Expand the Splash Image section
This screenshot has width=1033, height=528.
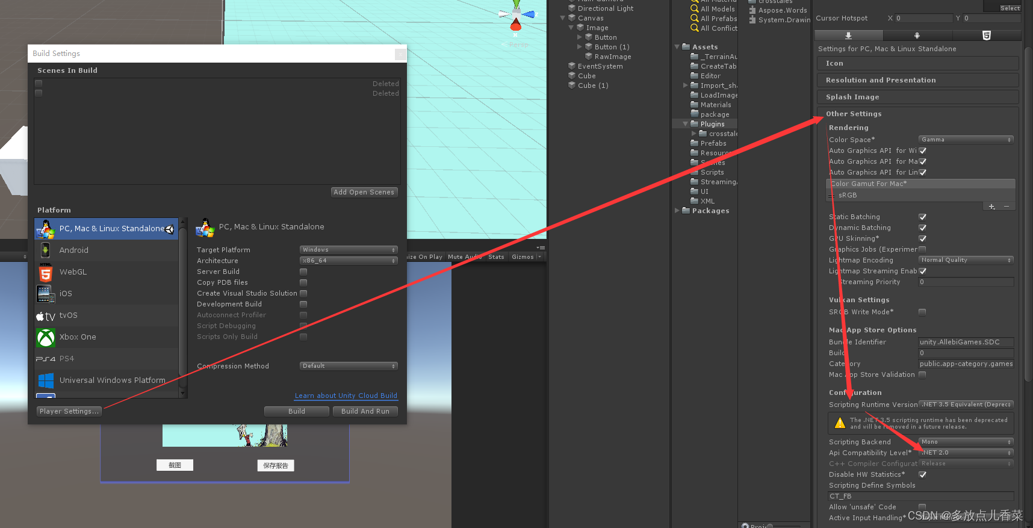coord(917,97)
